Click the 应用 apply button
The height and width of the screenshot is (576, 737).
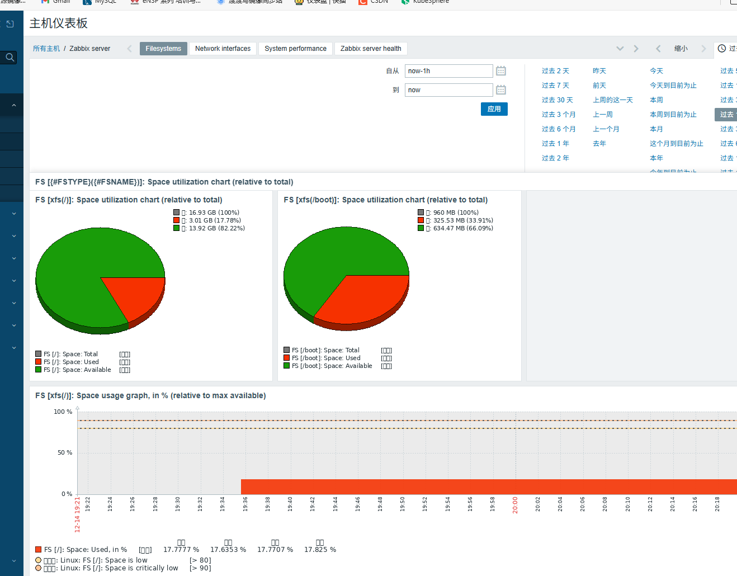(494, 109)
